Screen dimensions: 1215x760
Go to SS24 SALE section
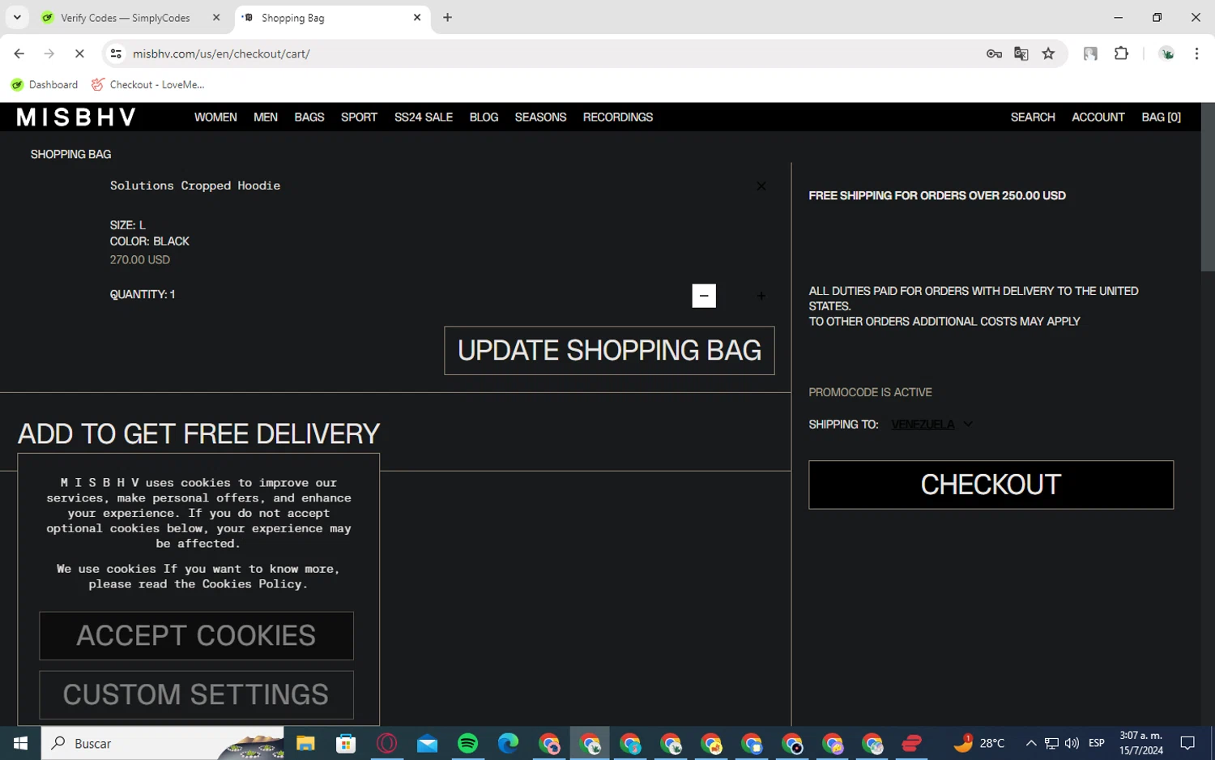pos(424,117)
